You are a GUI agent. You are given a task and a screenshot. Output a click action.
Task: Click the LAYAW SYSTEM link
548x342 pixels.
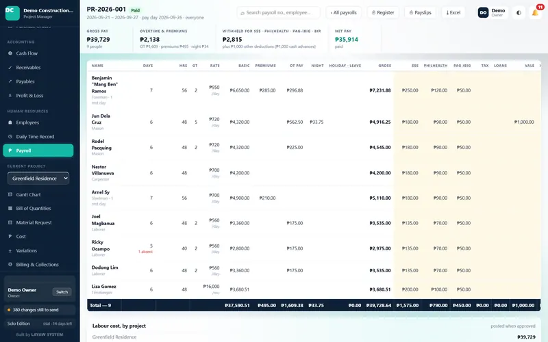47,334
